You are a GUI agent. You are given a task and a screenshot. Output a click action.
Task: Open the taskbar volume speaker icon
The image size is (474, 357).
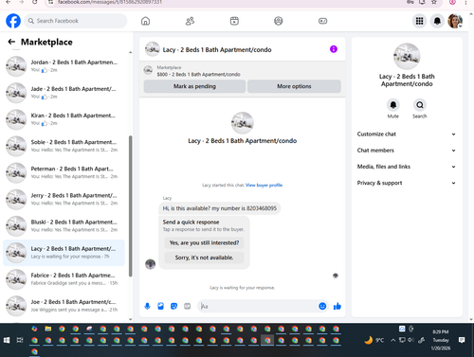pos(410,340)
